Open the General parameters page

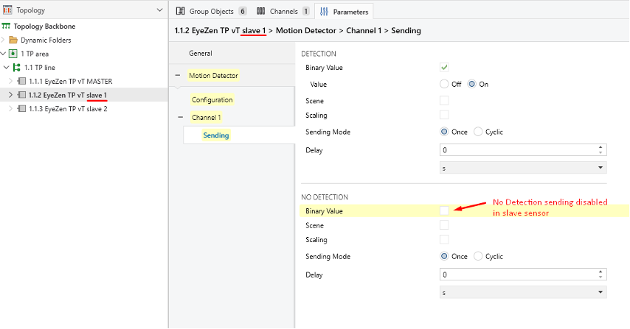point(200,53)
